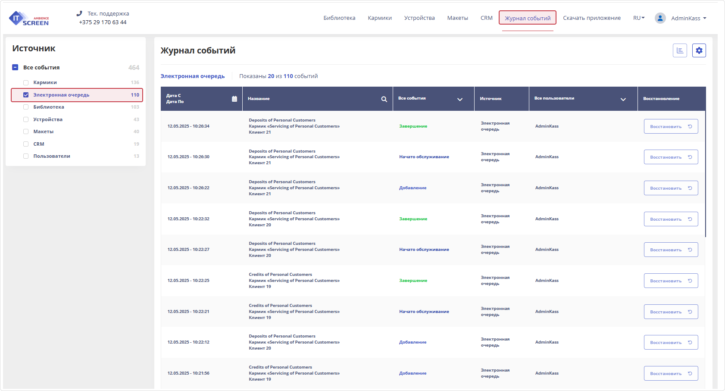Enable the Библиотека source checkbox
Image resolution: width=725 pixels, height=391 pixels.
[26, 107]
